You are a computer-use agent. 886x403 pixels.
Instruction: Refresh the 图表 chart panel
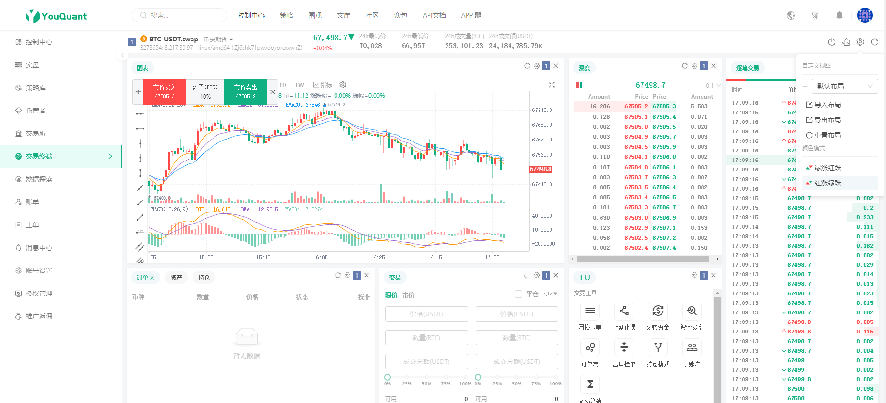click(x=527, y=66)
